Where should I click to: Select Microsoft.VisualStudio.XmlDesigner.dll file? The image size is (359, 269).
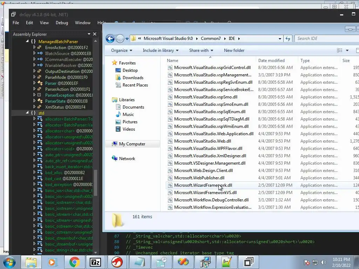(x=210, y=156)
